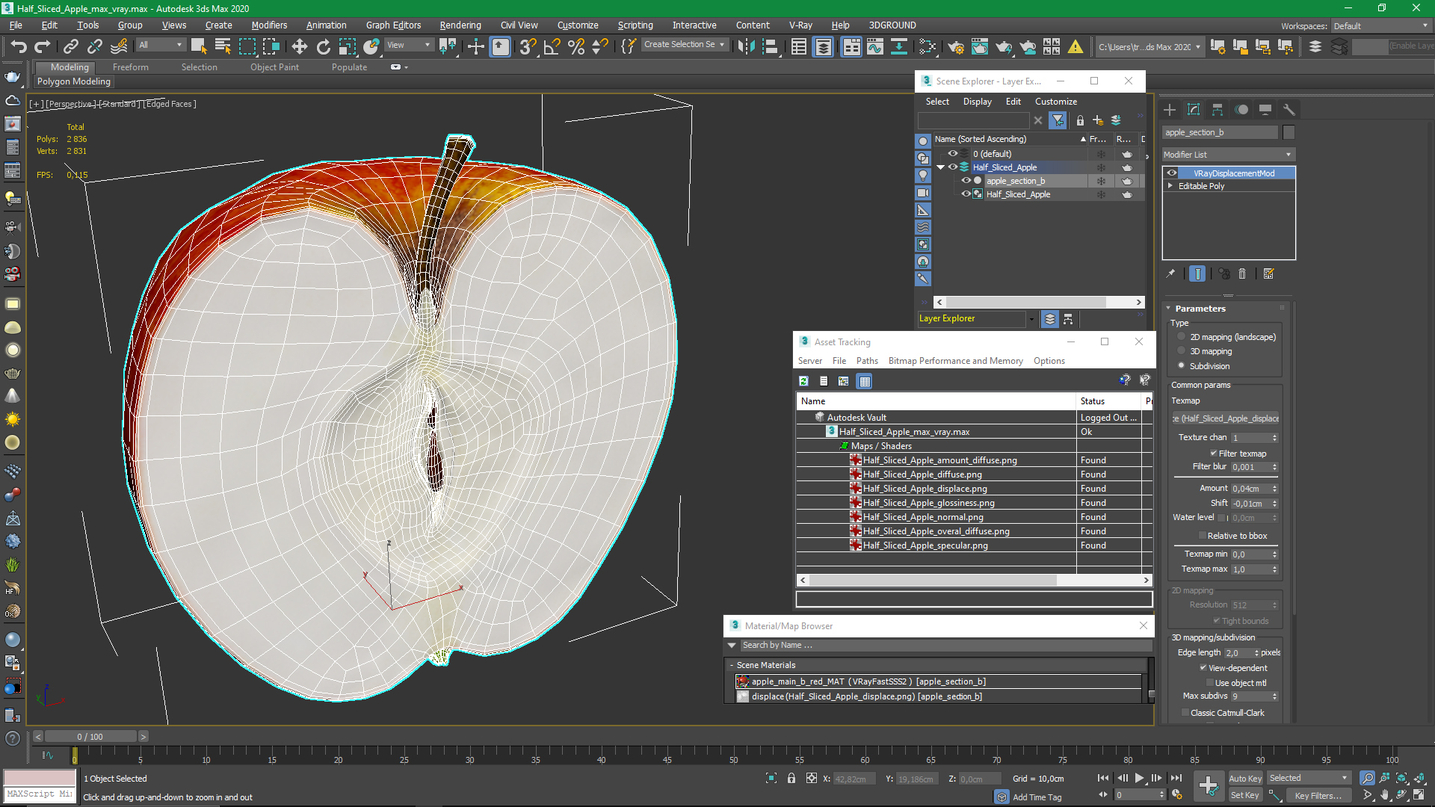The image size is (1435, 807).
Task: Click the Set Key button
Action: tap(1245, 795)
